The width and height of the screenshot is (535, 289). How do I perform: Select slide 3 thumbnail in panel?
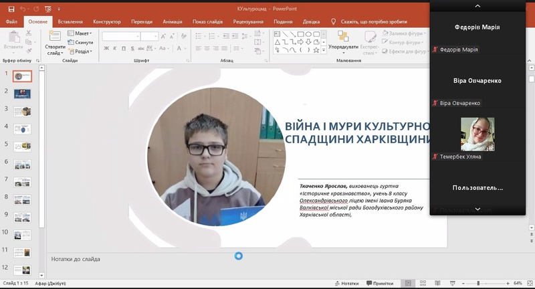click(x=23, y=110)
